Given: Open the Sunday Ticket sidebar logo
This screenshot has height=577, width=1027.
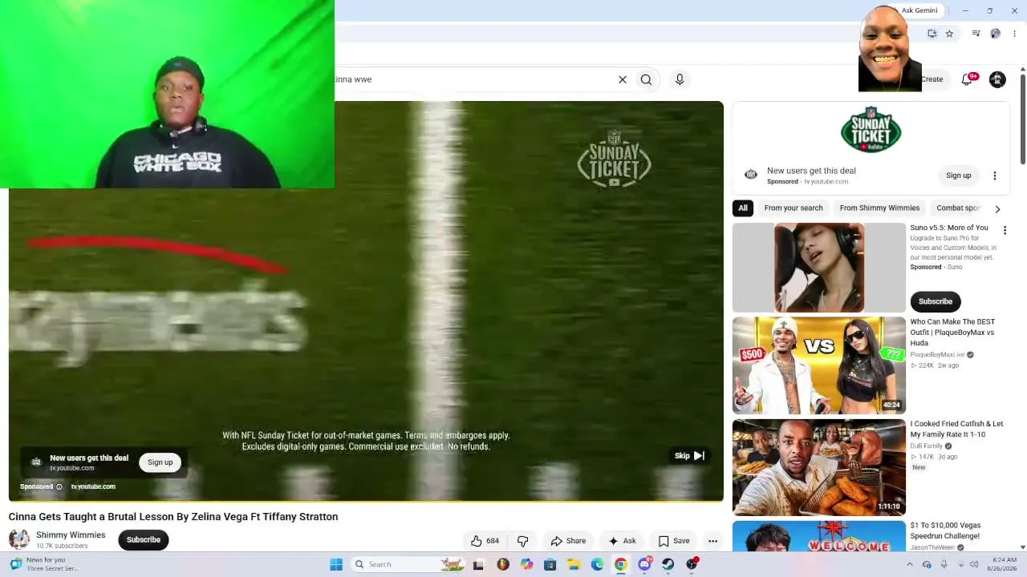Looking at the screenshot, I should click(871, 129).
